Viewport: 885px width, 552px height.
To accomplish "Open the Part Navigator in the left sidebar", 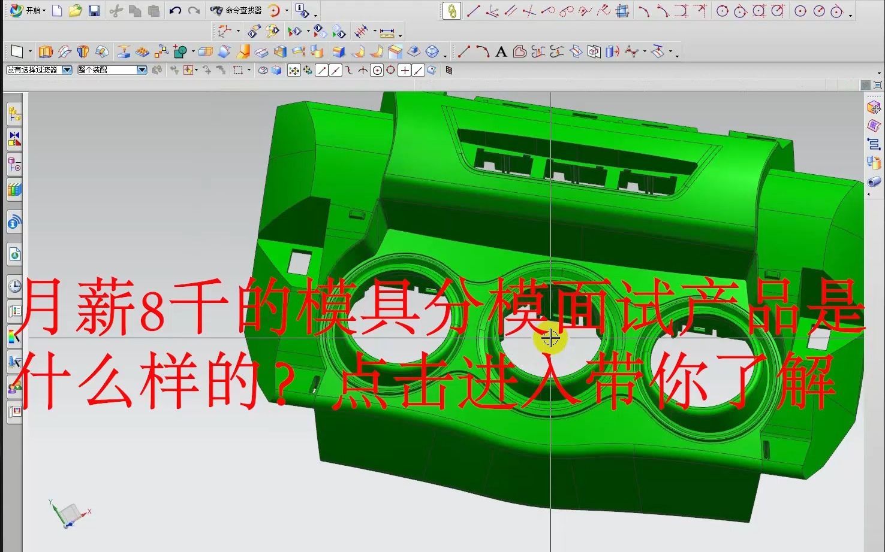I will click(x=14, y=166).
